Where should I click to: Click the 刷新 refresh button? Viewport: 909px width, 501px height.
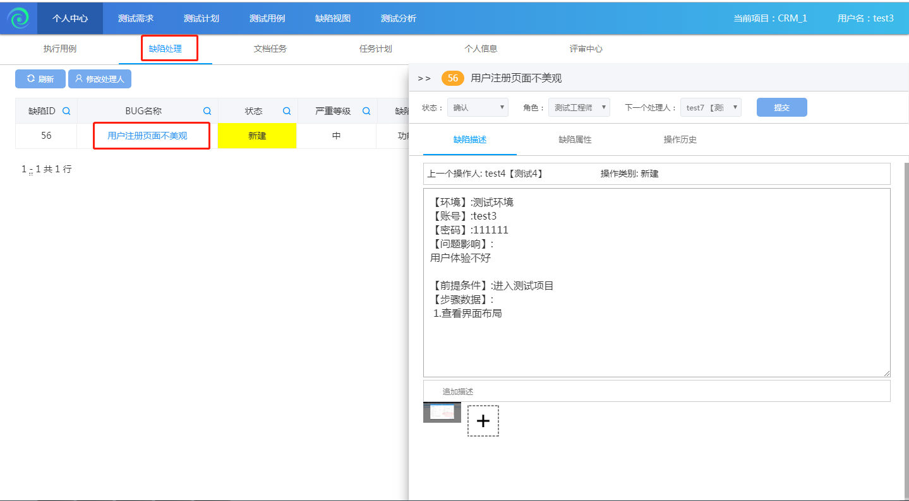[x=40, y=79]
